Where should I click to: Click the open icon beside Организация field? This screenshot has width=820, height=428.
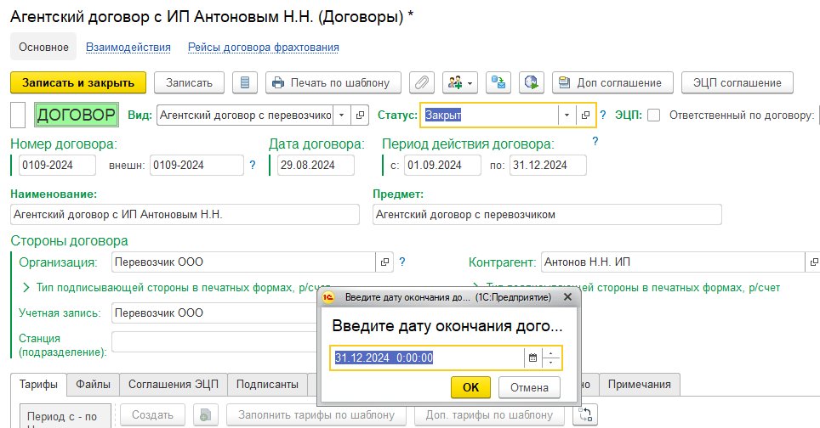click(384, 262)
